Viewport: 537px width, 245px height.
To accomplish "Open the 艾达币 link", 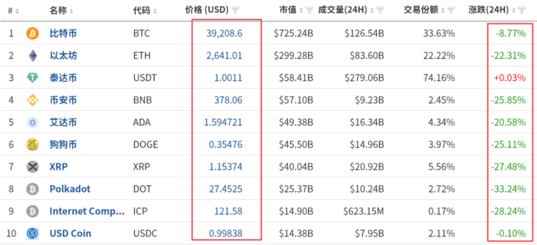I will coord(63,122).
